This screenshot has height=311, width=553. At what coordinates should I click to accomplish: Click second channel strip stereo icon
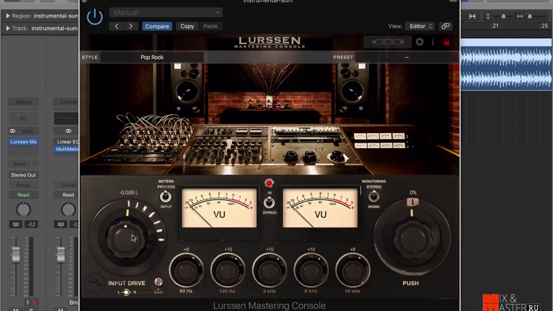[x=68, y=131]
